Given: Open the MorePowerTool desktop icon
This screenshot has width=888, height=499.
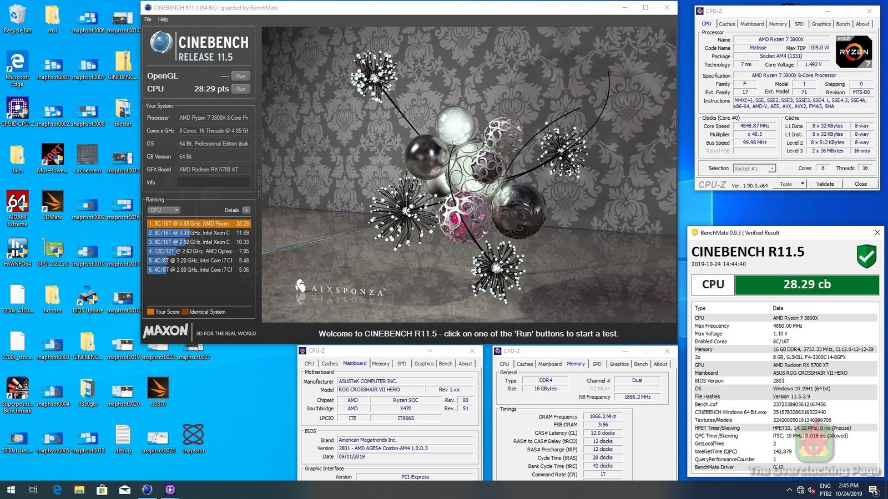Looking at the screenshot, I should coord(53,156).
